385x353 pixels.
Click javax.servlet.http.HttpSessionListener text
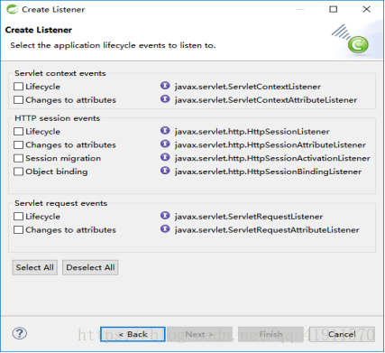click(x=252, y=132)
